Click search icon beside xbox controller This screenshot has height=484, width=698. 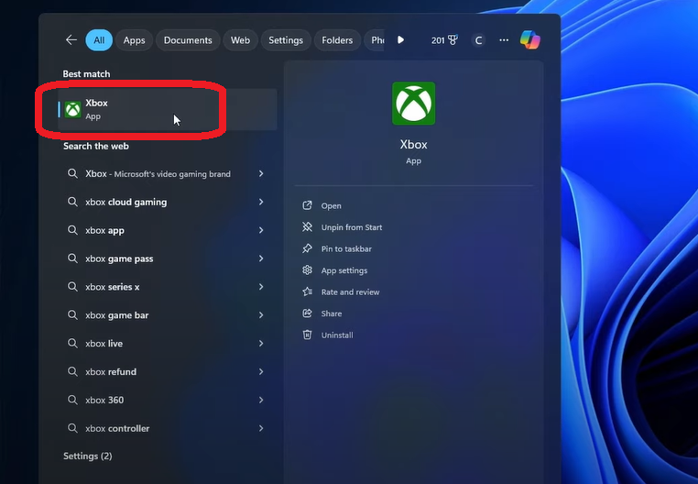(x=72, y=428)
